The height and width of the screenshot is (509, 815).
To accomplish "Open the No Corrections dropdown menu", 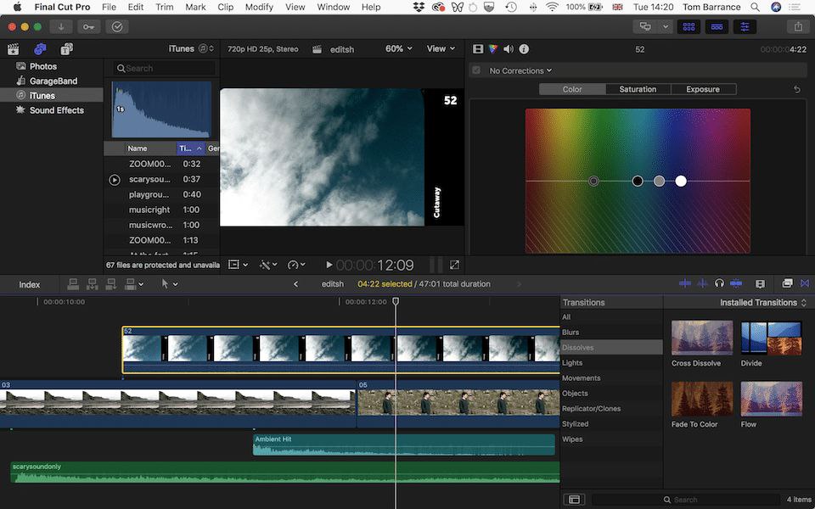I will click(x=520, y=70).
